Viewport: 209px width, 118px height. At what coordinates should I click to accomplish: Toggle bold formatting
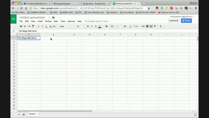pos(88,26)
